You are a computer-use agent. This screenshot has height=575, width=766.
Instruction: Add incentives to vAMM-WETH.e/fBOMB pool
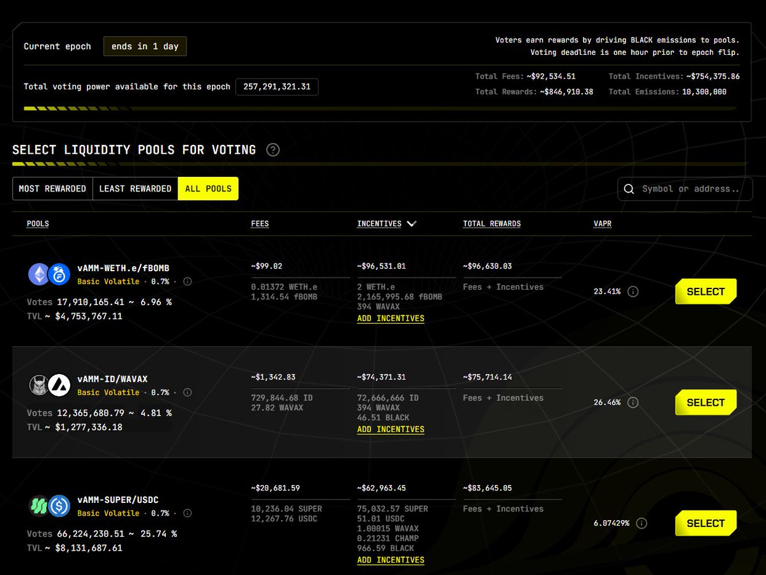[x=391, y=318]
